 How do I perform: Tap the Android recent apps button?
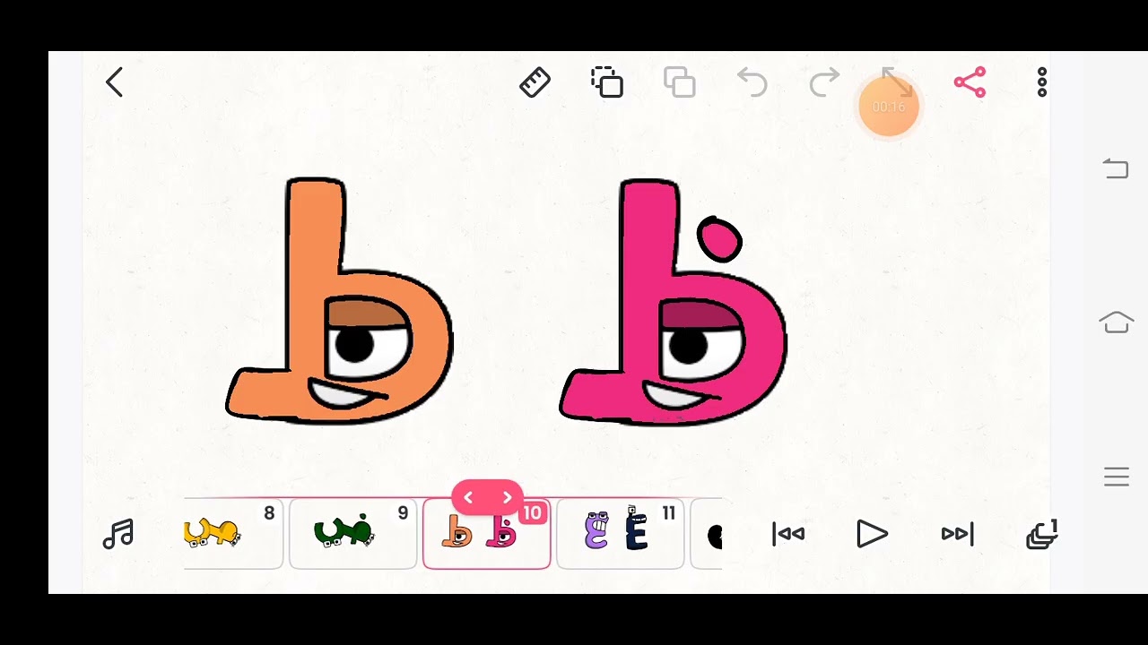tap(1116, 477)
